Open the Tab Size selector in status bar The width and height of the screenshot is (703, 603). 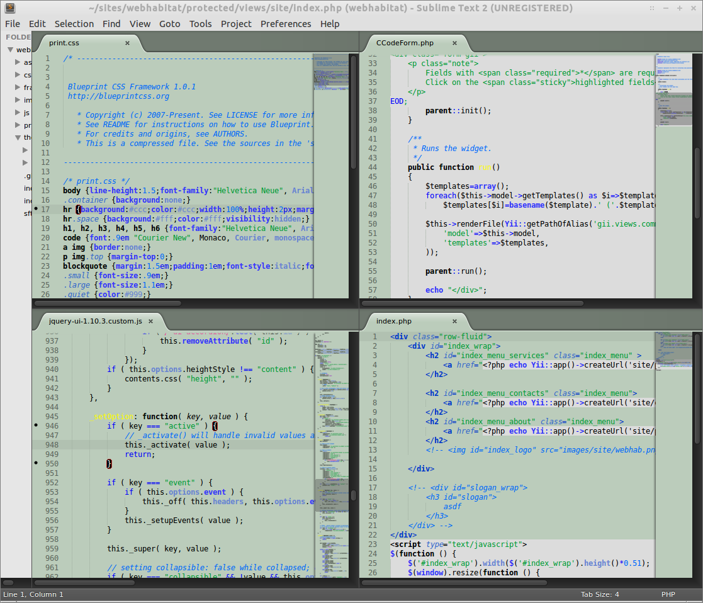click(x=599, y=594)
